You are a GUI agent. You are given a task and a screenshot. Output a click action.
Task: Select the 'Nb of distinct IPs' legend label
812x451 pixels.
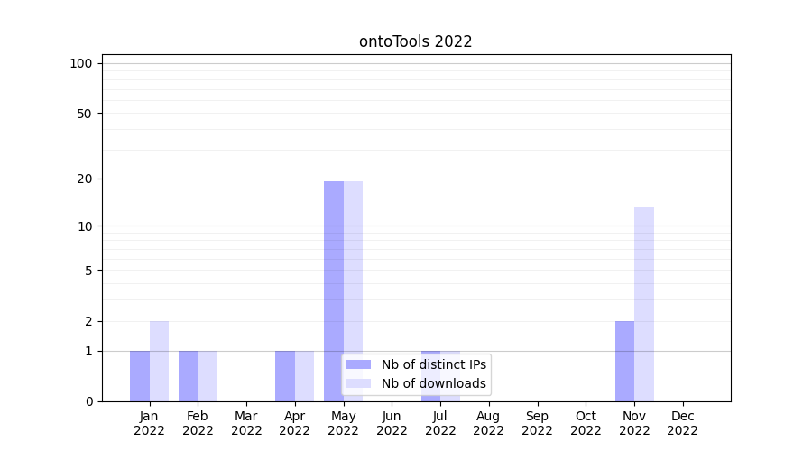(x=433, y=364)
